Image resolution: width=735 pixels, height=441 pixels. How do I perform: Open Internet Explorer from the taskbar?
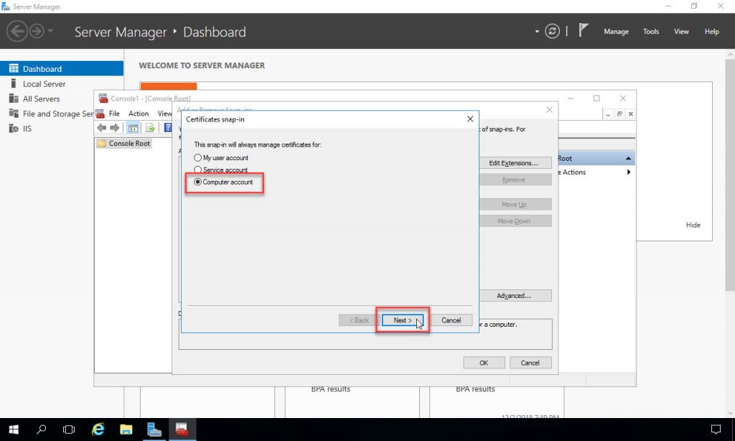pos(98,429)
